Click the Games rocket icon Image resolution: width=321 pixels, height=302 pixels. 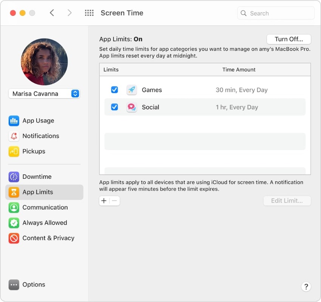tap(131, 90)
